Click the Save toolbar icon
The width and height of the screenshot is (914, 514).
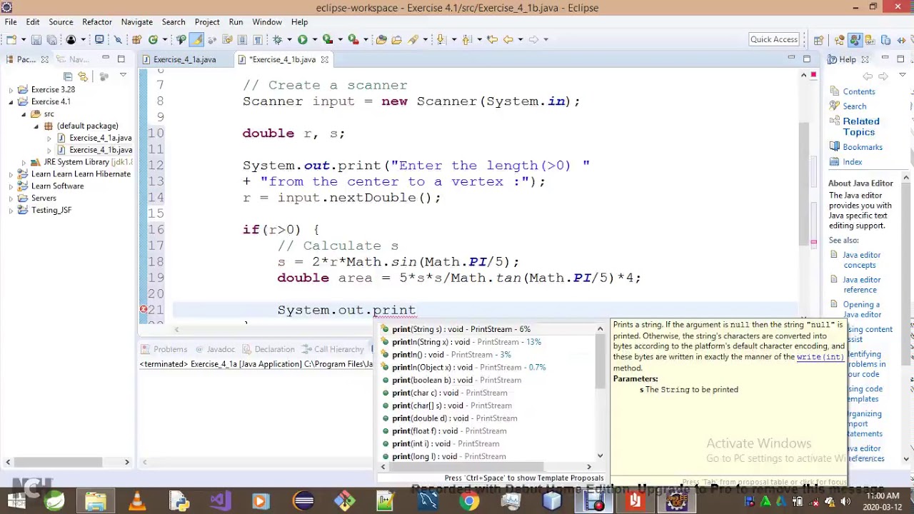36,39
